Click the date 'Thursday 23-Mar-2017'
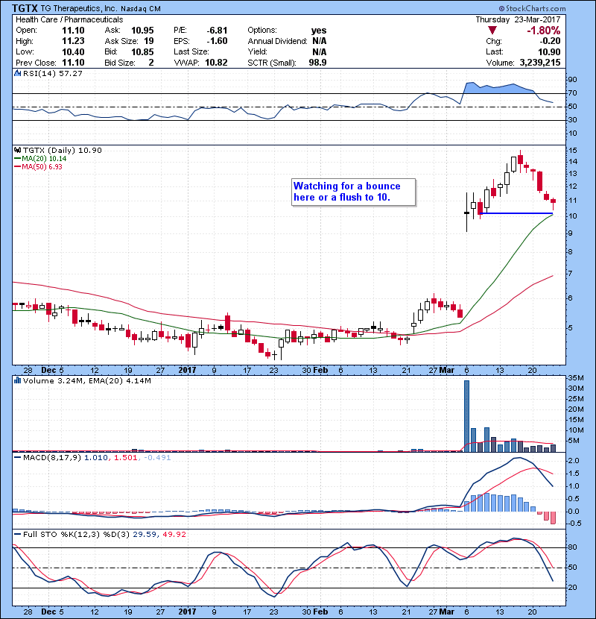The image size is (596, 619). pos(518,19)
